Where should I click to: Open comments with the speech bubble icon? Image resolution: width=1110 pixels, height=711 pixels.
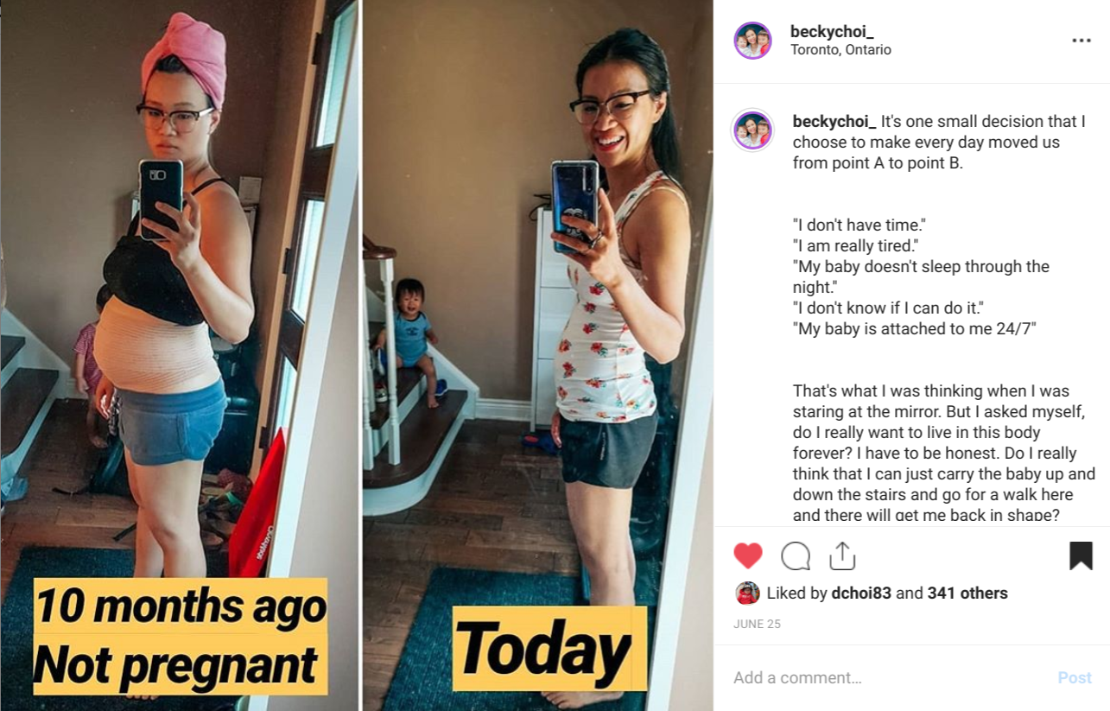click(x=796, y=556)
